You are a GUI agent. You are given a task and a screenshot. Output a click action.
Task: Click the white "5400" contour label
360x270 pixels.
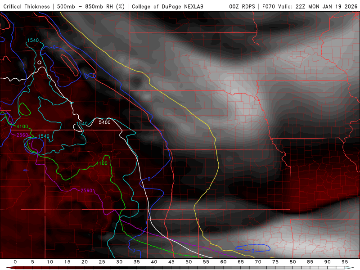pos(105,122)
